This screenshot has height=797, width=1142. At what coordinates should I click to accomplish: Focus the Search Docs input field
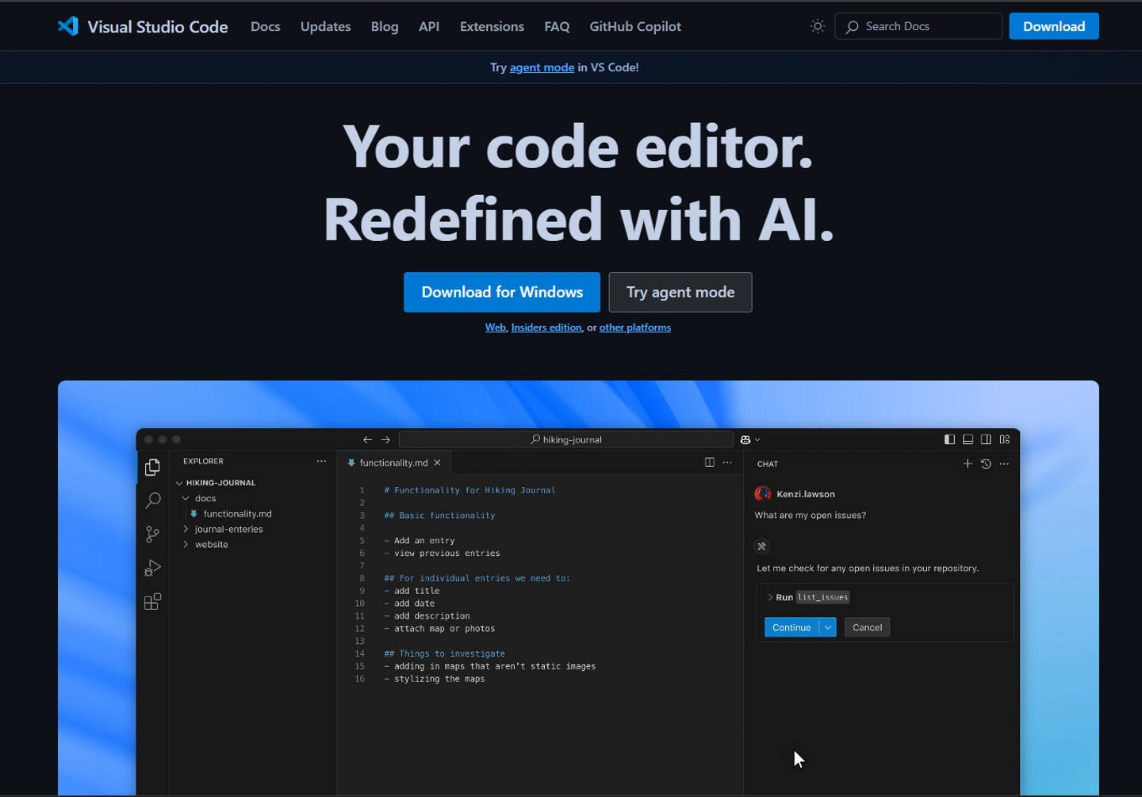coord(918,26)
